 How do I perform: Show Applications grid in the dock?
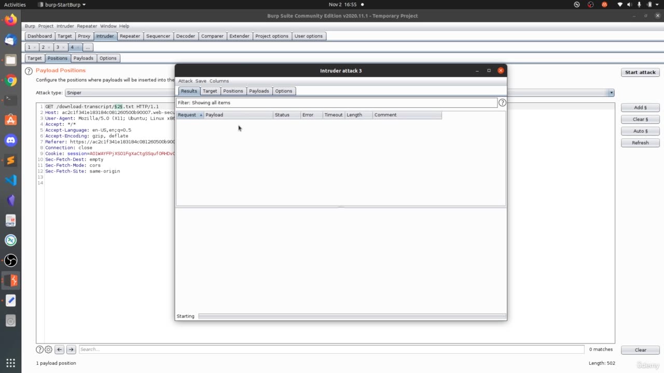point(10,363)
